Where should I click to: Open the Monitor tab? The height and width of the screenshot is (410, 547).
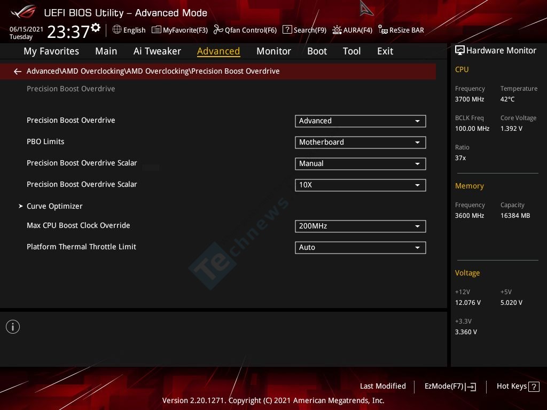273,51
